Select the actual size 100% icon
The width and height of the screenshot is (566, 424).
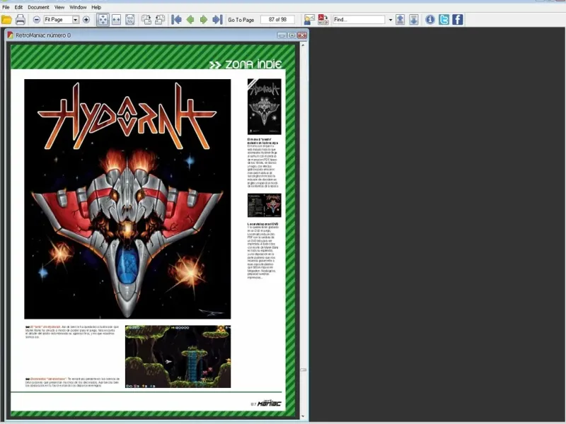click(130, 20)
